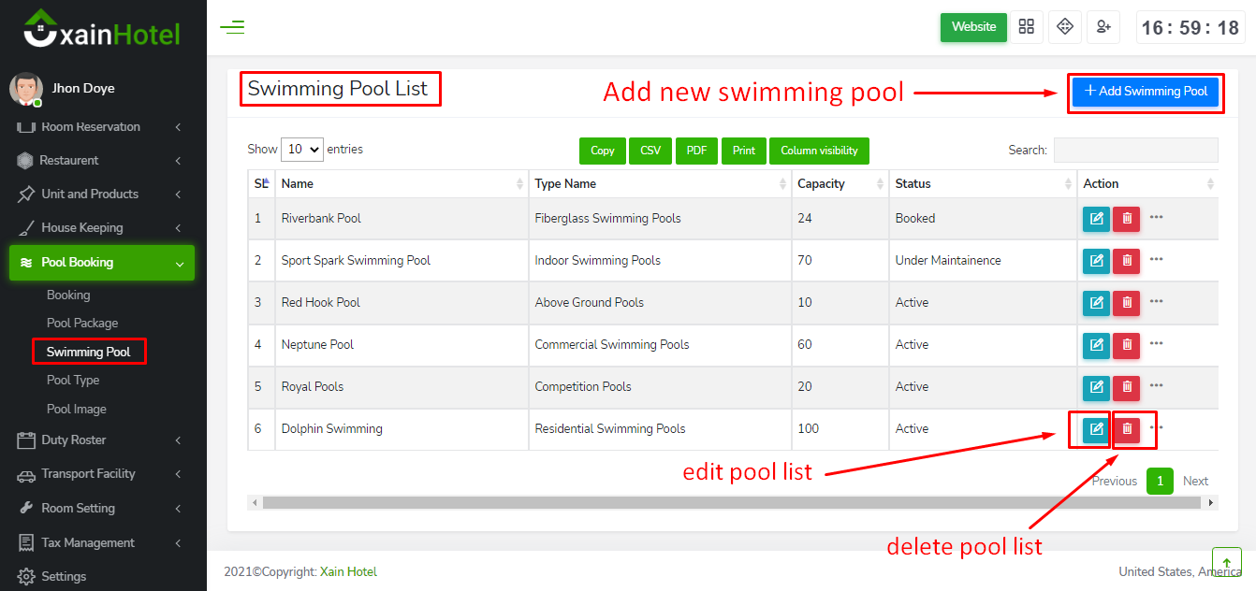Click the add user icon in header
This screenshot has height=591, width=1256.
[x=1103, y=27]
